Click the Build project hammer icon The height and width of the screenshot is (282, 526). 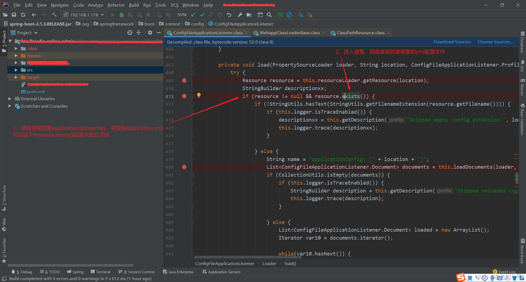(54, 15)
